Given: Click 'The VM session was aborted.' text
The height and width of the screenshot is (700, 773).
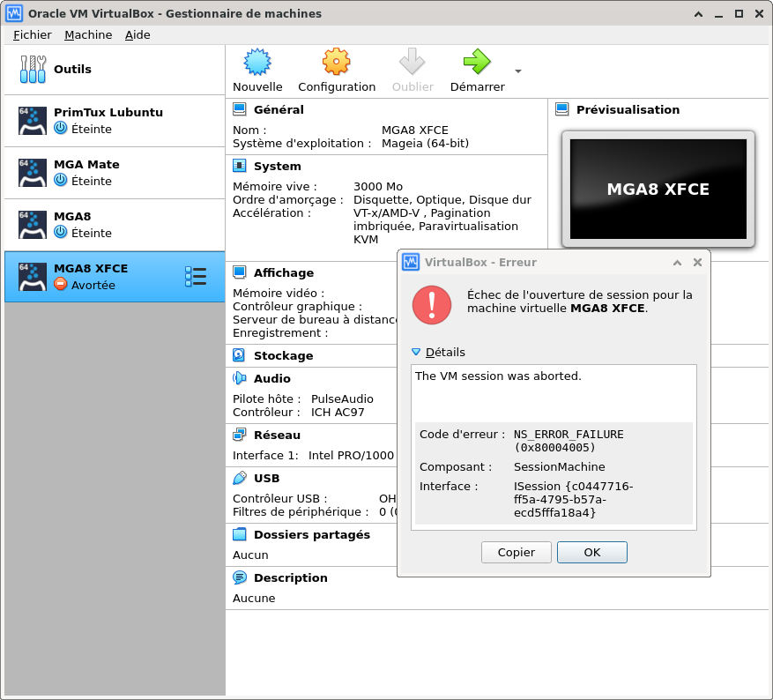Looking at the screenshot, I should (x=498, y=376).
